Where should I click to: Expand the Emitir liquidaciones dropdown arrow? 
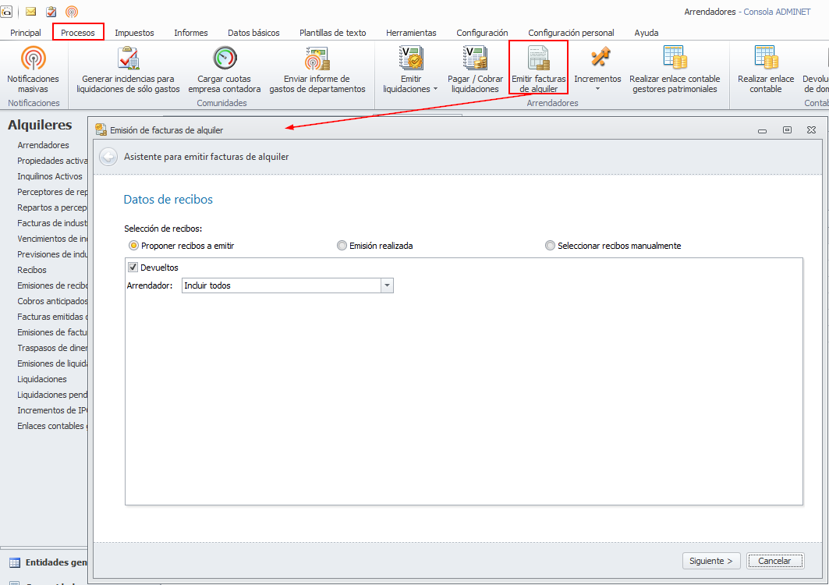pyautogui.click(x=436, y=89)
